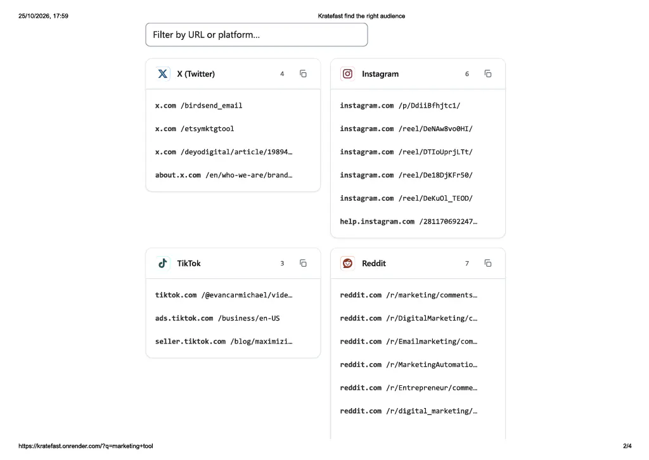The image size is (649, 460).
Task: Open reddit.com /r/marketing comments link
Action: pos(409,295)
